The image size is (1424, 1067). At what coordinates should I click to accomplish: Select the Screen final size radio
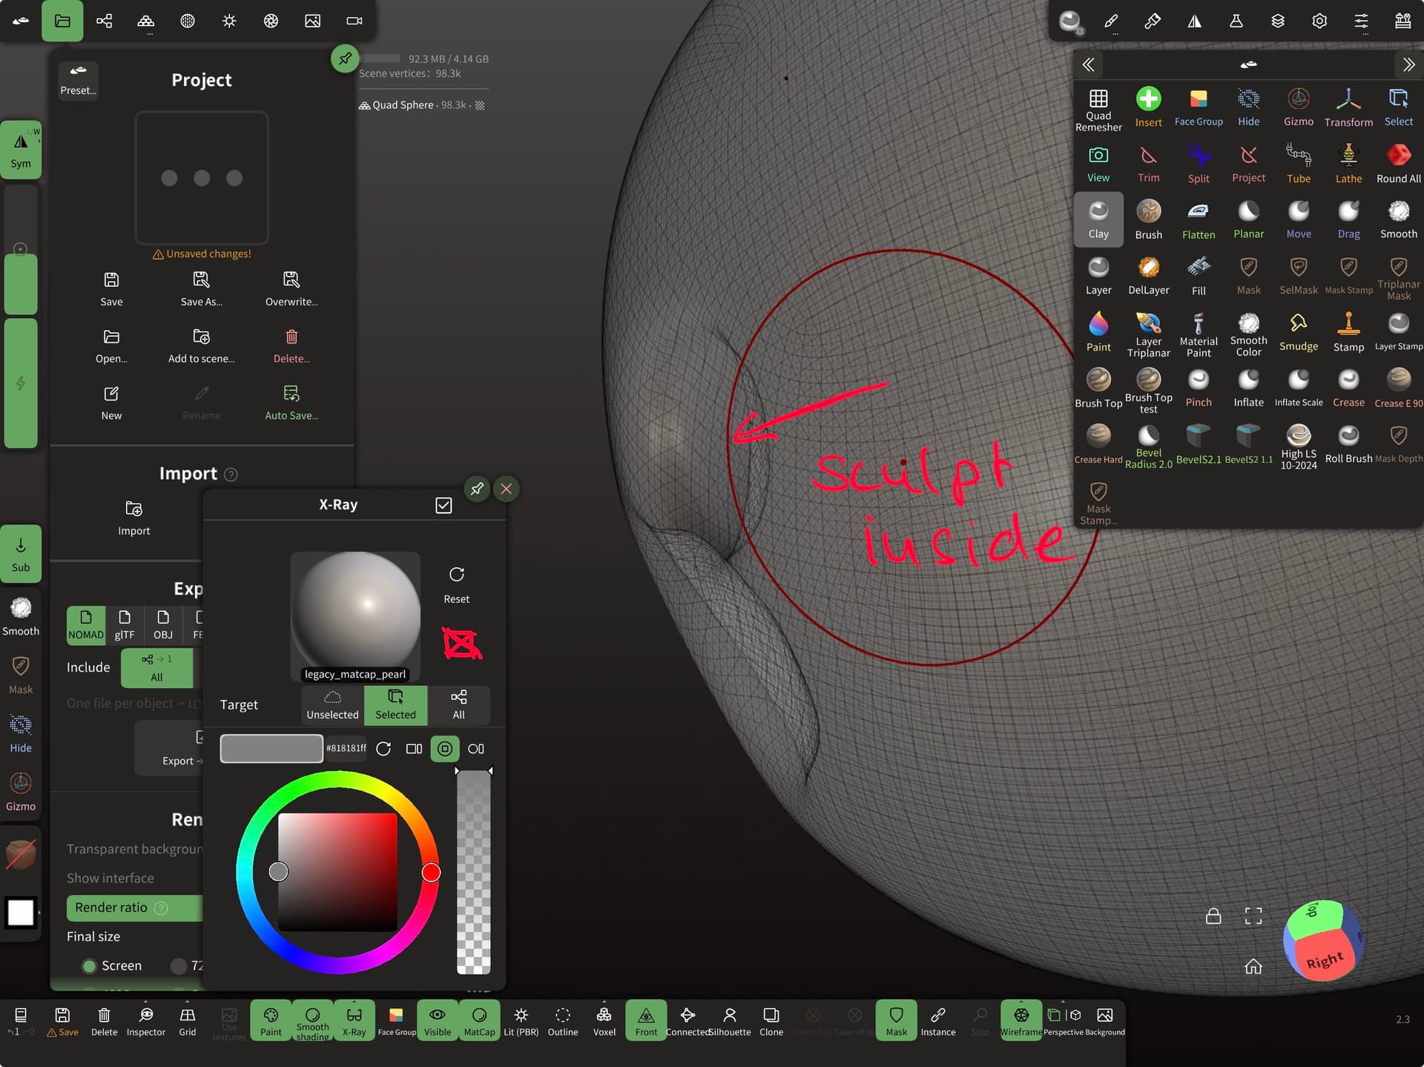coord(90,965)
